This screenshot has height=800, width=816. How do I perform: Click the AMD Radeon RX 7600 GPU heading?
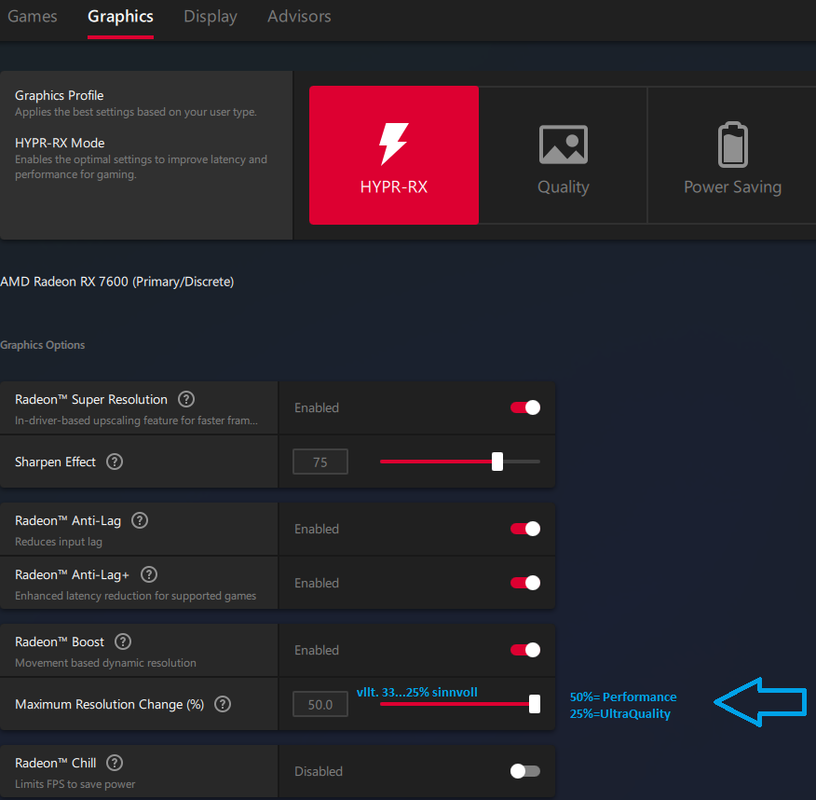point(117,282)
